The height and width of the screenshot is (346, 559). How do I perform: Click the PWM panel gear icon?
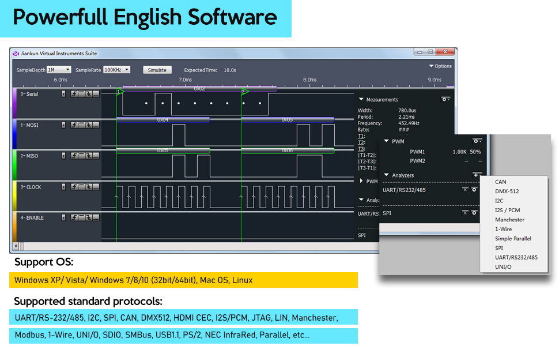tap(475, 141)
